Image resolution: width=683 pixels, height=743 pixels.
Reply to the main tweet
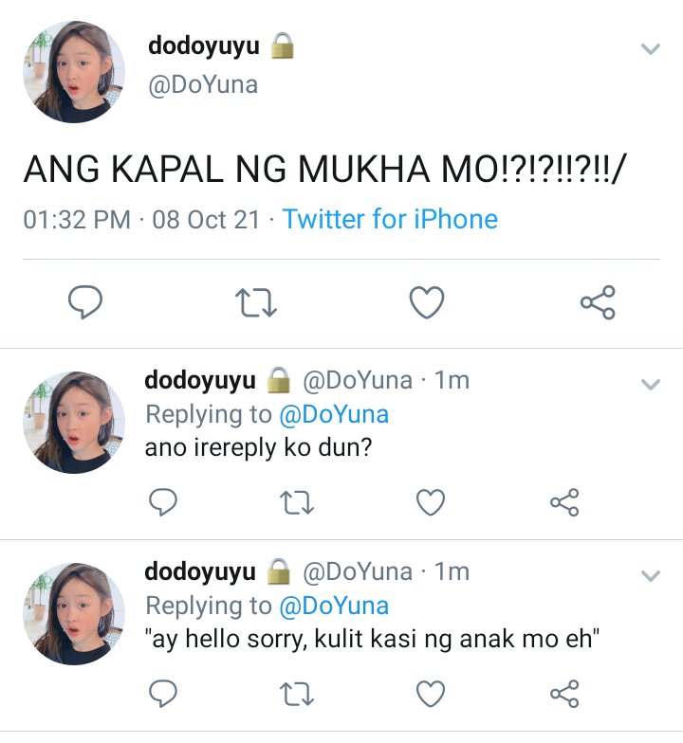[x=85, y=301]
